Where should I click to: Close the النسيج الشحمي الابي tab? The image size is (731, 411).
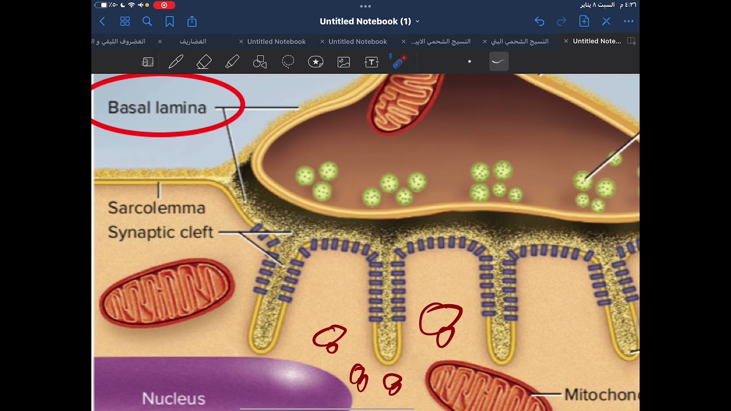click(404, 42)
